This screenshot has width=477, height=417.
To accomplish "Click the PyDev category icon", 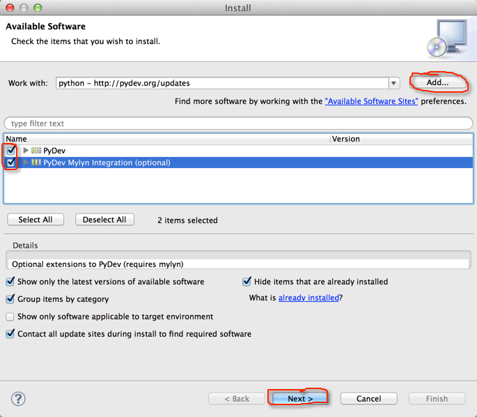I will tap(36, 150).
